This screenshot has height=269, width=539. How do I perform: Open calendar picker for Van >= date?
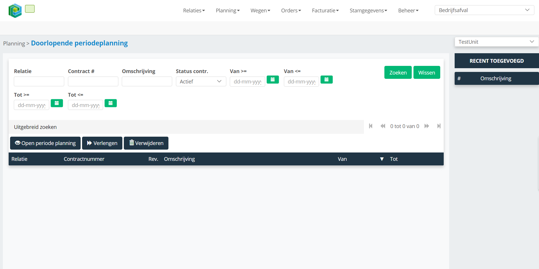pos(273,80)
